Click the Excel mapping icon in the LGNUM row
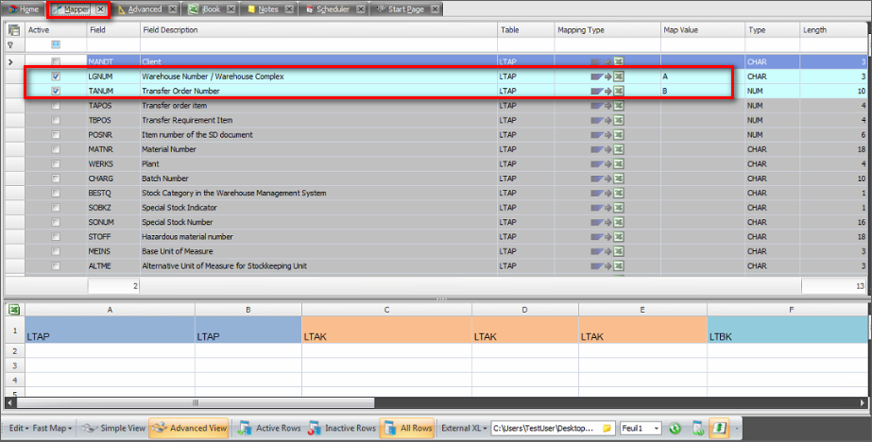Image resolution: width=872 pixels, height=442 pixels. [619, 76]
